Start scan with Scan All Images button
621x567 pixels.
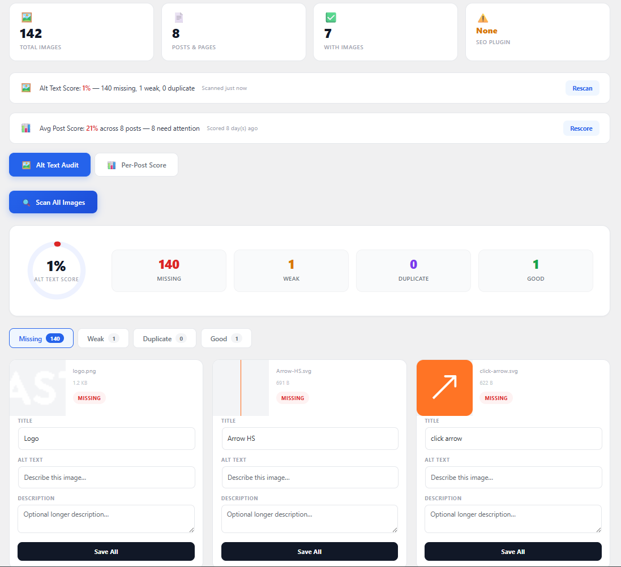[53, 203]
